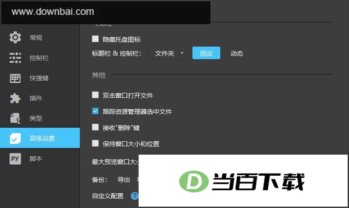Open the 脚本 tab
Viewport: 349px width, 208px height.
point(40,159)
